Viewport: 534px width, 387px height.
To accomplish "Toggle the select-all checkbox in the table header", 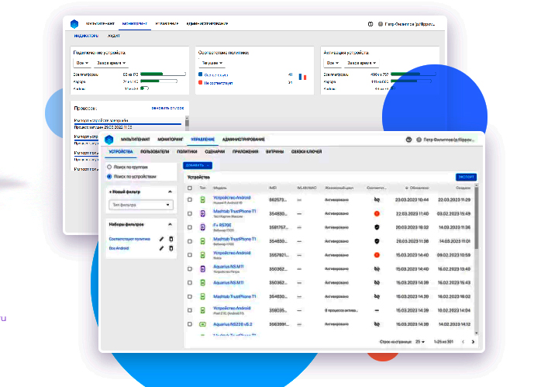I will tap(190, 188).
